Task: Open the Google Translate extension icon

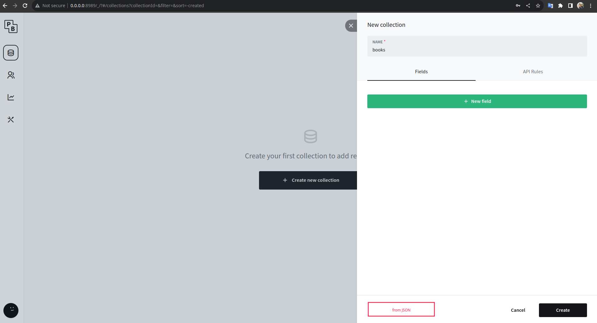Action: pyautogui.click(x=550, y=5)
